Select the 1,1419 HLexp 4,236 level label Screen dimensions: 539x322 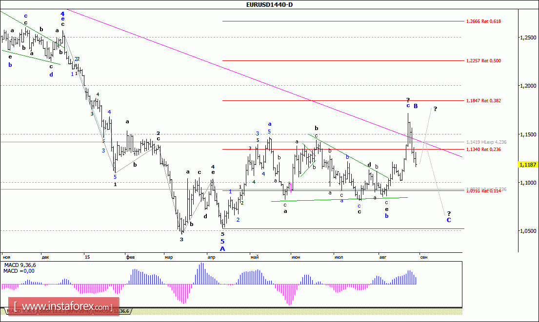point(486,142)
